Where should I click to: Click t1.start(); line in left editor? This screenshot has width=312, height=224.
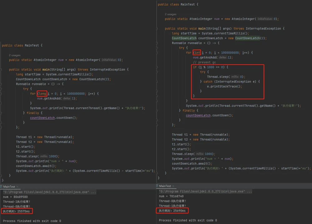26,147
